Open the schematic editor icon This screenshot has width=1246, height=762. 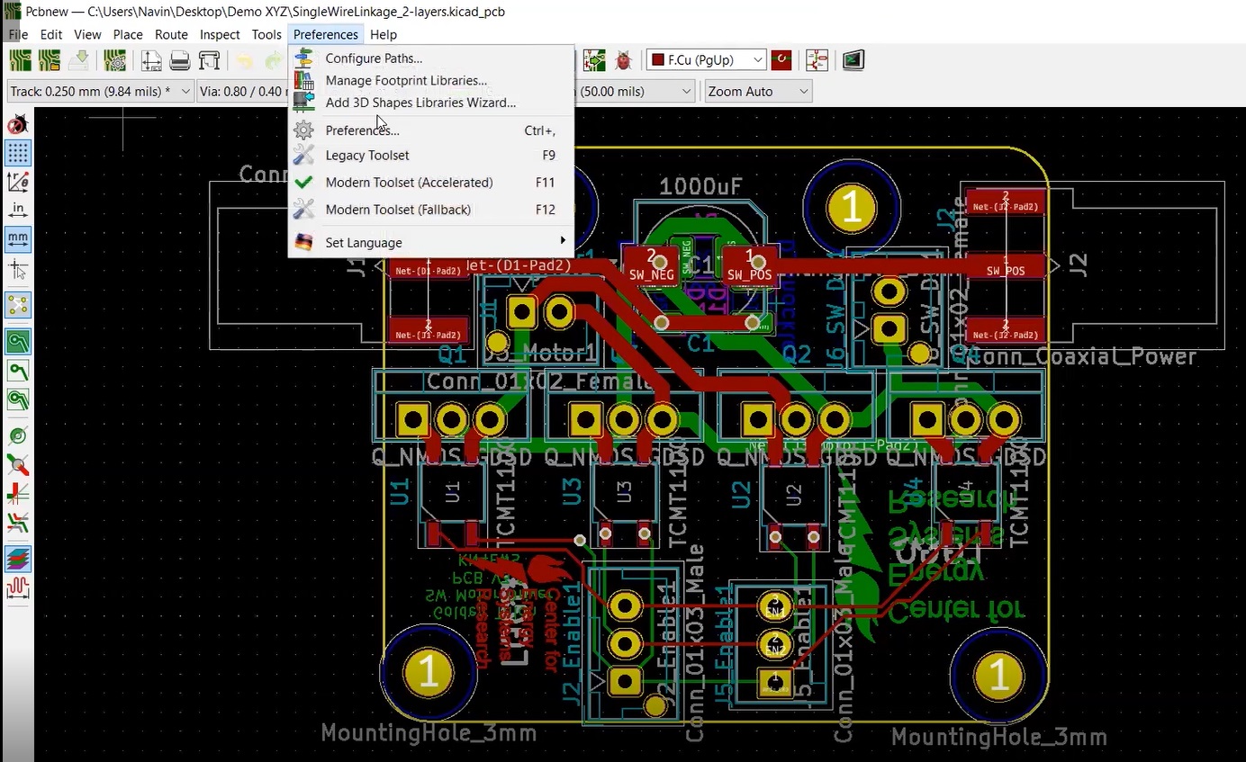[817, 60]
